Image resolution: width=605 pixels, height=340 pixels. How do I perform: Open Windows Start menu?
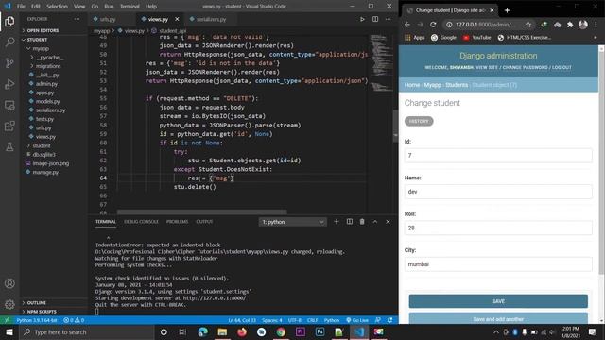(9, 331)
